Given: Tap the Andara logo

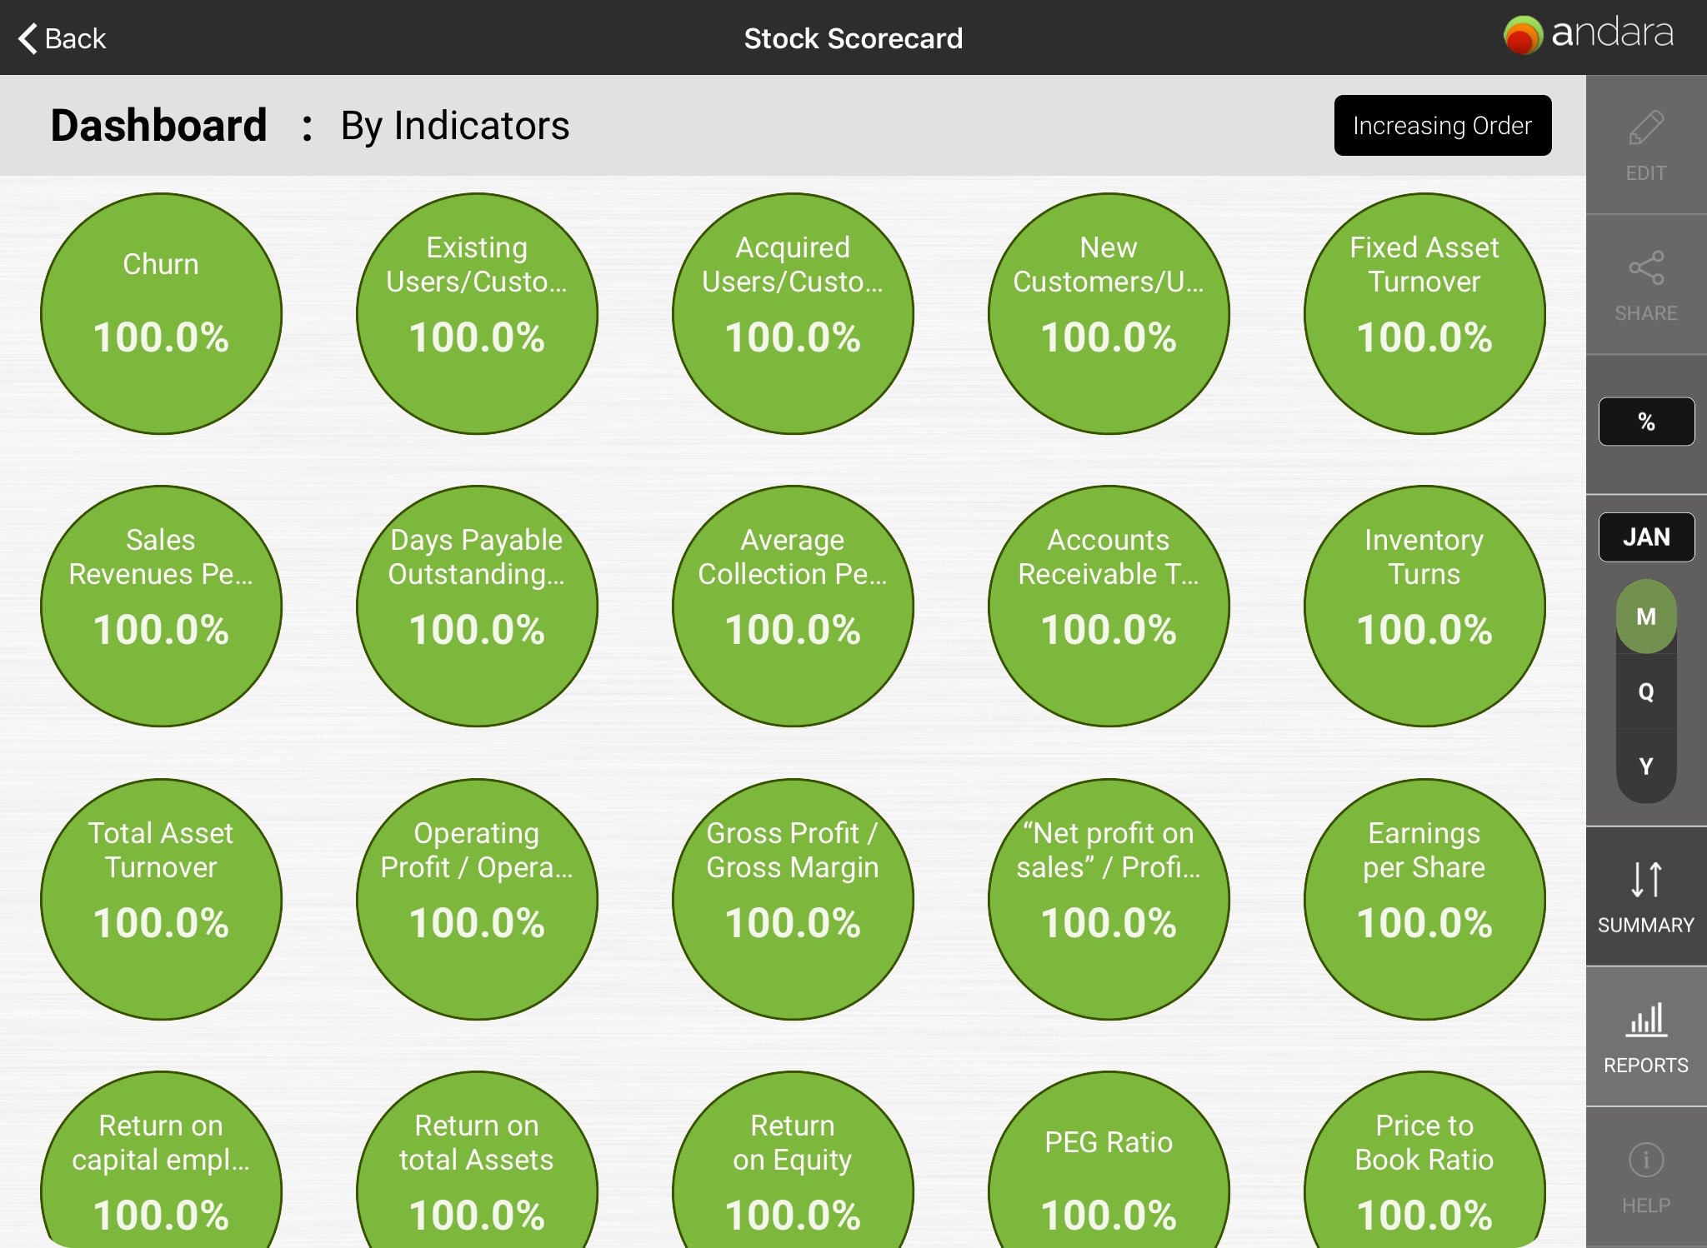Looking at the screenshot, I should 1588,35.
